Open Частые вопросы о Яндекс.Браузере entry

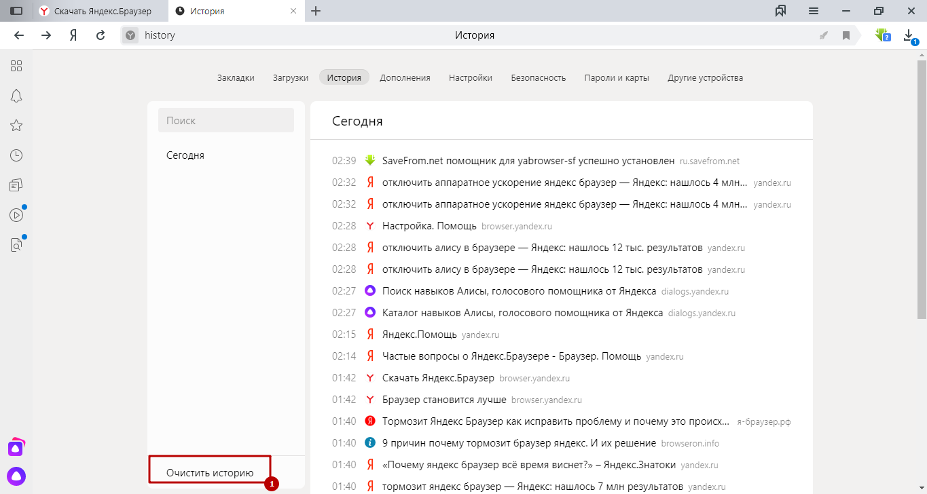(x=511, y=356)
